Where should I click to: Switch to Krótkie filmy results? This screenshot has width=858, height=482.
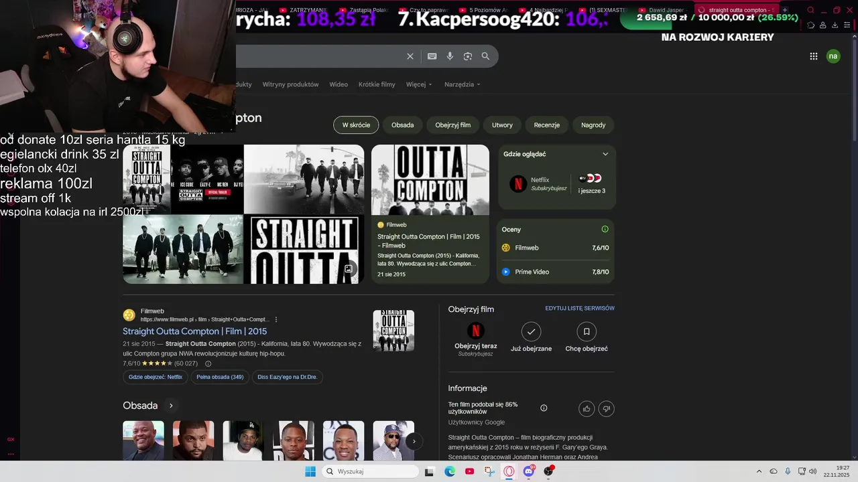point(377,84)
